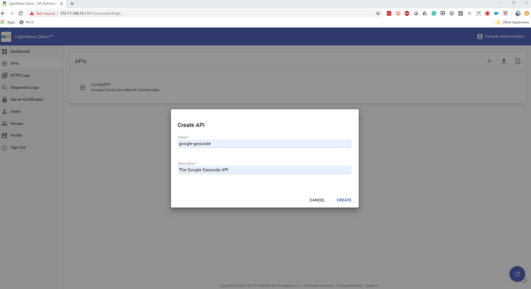Screen dimensions: 531x289
Task: Click the CordaAPI grid icon
Action: point(82,87)
